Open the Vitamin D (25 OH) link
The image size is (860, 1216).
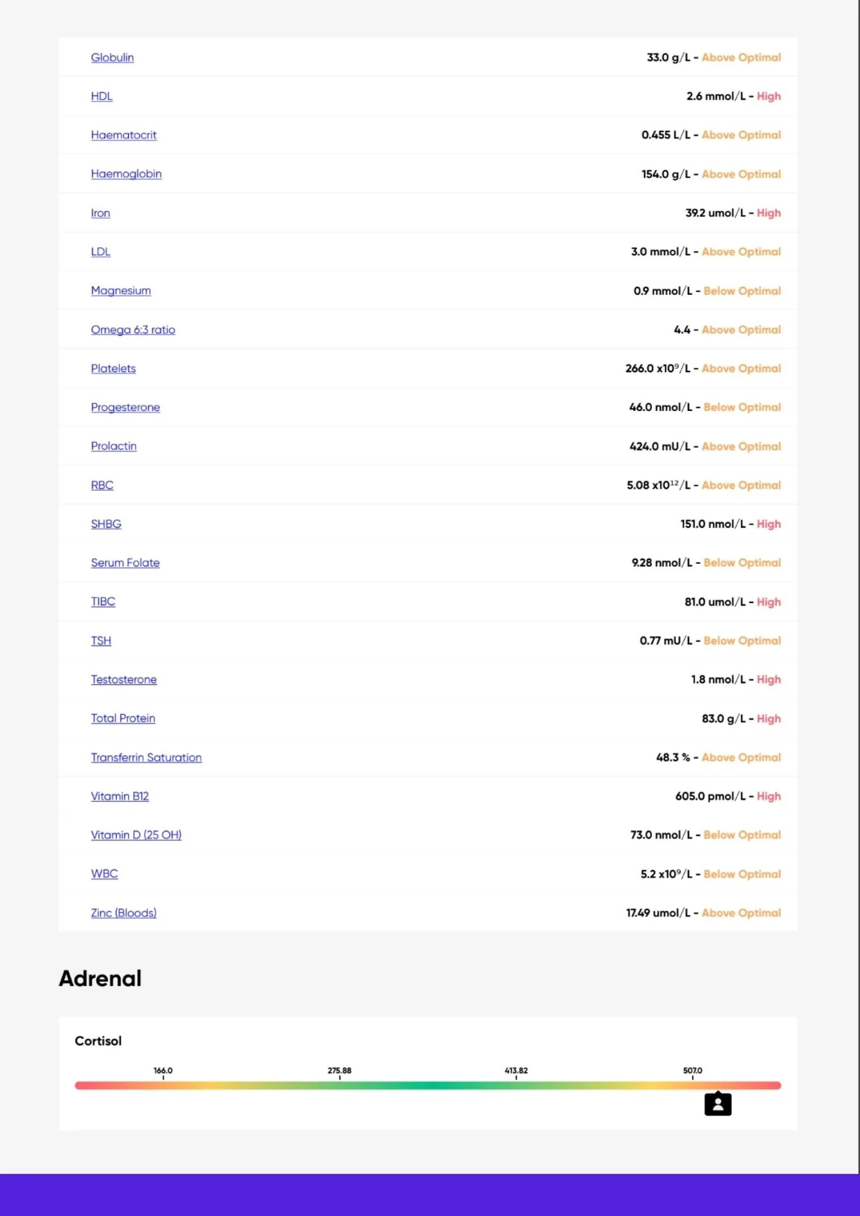coord(136,835)
